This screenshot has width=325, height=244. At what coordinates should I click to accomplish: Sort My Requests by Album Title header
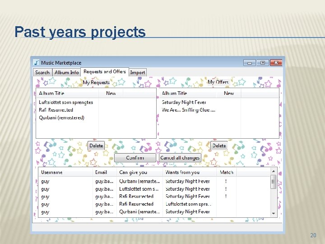(x=67, y=93)
